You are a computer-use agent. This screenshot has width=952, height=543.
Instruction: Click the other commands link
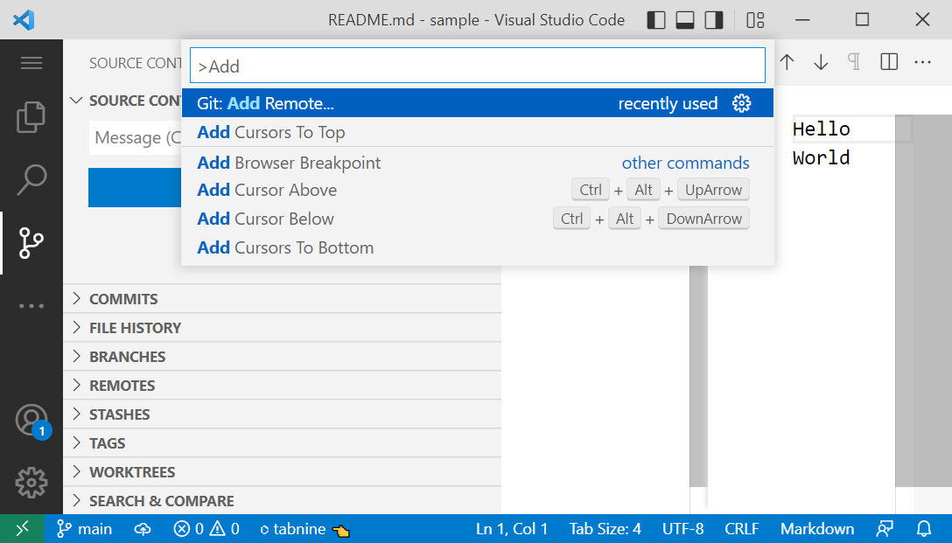[x=685, y=163]
